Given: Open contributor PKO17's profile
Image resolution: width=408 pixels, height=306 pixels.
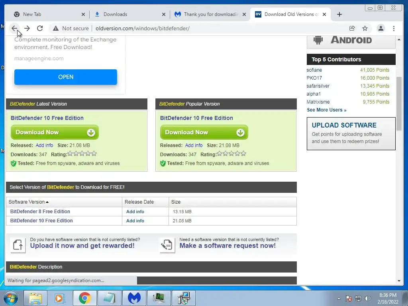Looking at the screenshot, I should coord(314,78).
